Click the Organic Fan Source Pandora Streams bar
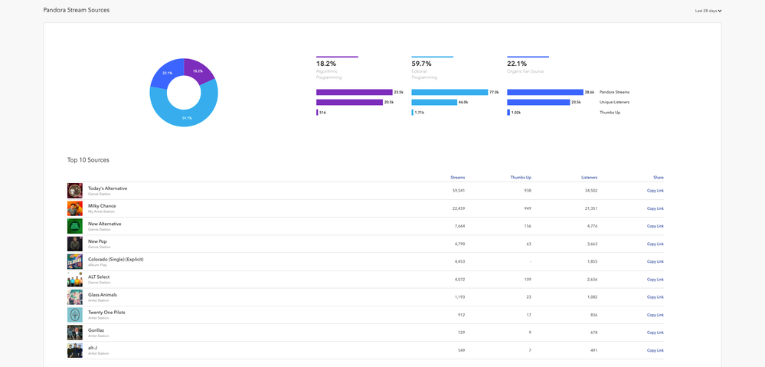This screenshot has width=765, height=367. (x=544, y=92)
